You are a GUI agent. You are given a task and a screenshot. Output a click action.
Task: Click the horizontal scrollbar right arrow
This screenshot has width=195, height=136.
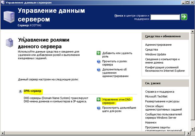(x=189, y=133)
